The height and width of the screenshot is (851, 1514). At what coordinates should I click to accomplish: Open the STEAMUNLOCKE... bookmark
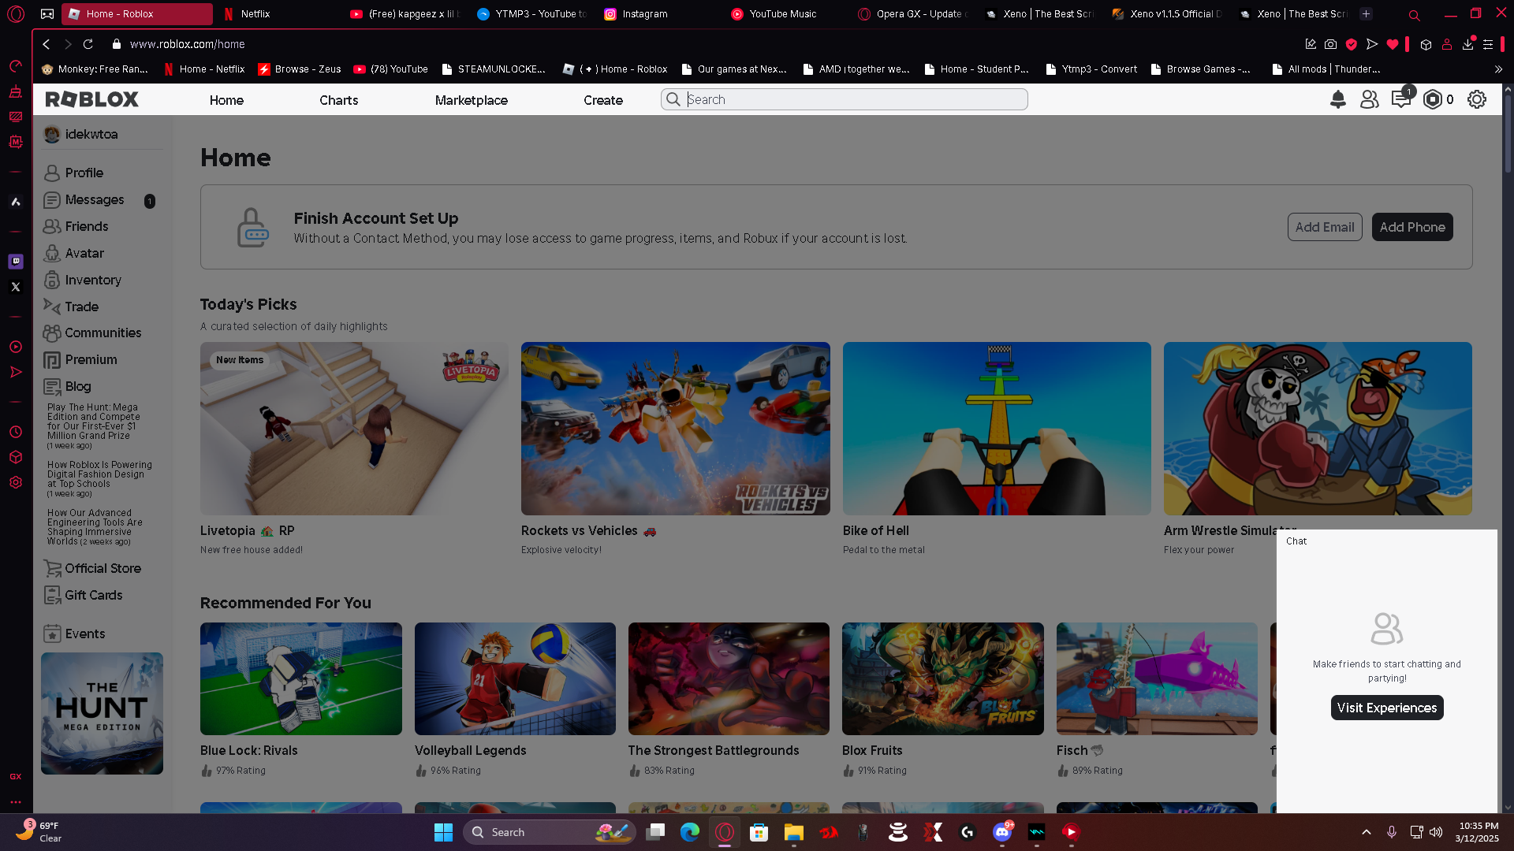pos(494,69)
